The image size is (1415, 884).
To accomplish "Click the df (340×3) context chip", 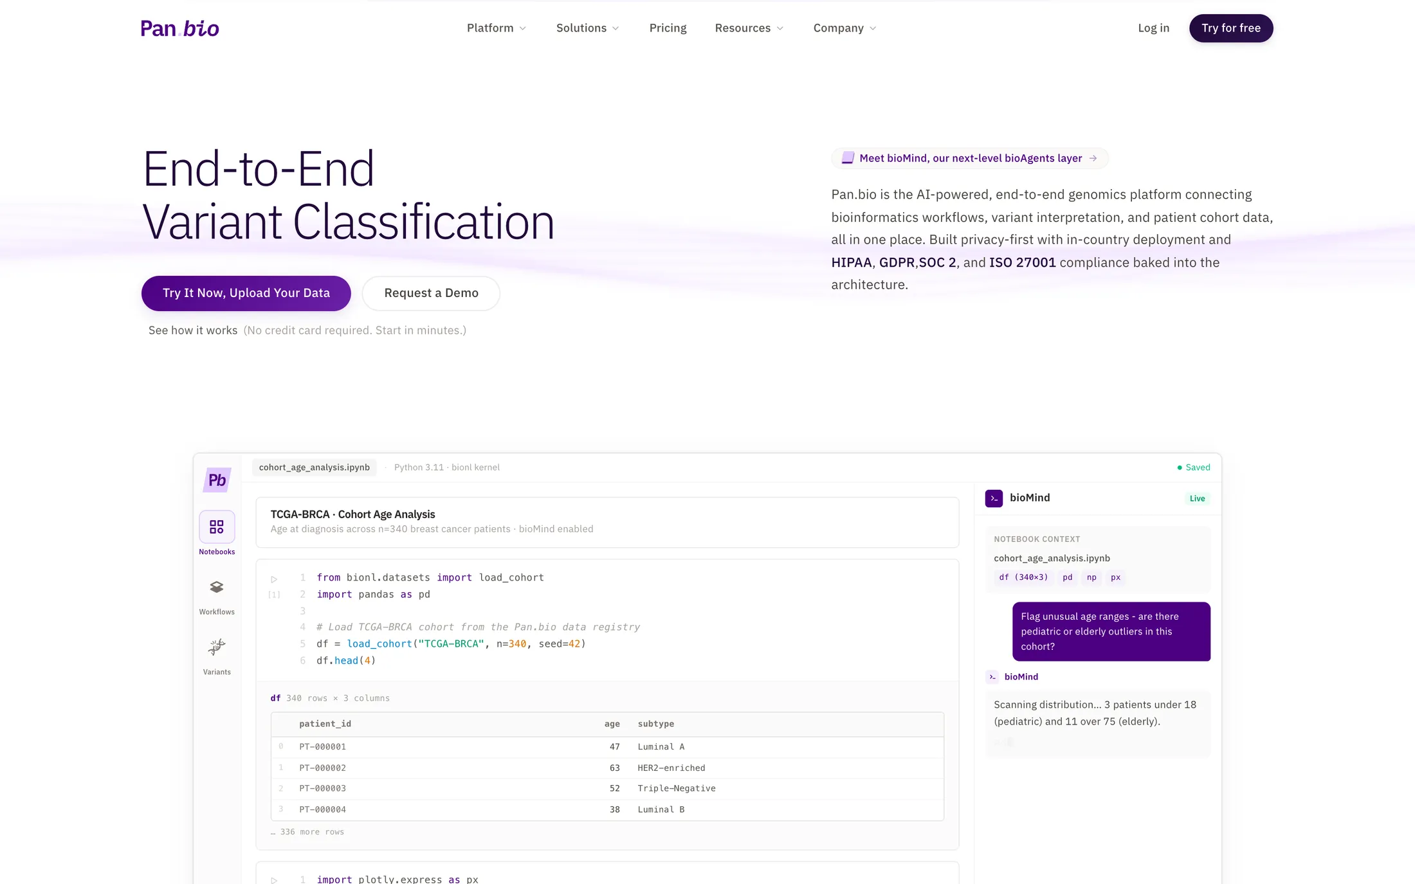I will pyautogui.click(x=1023, y=577).
